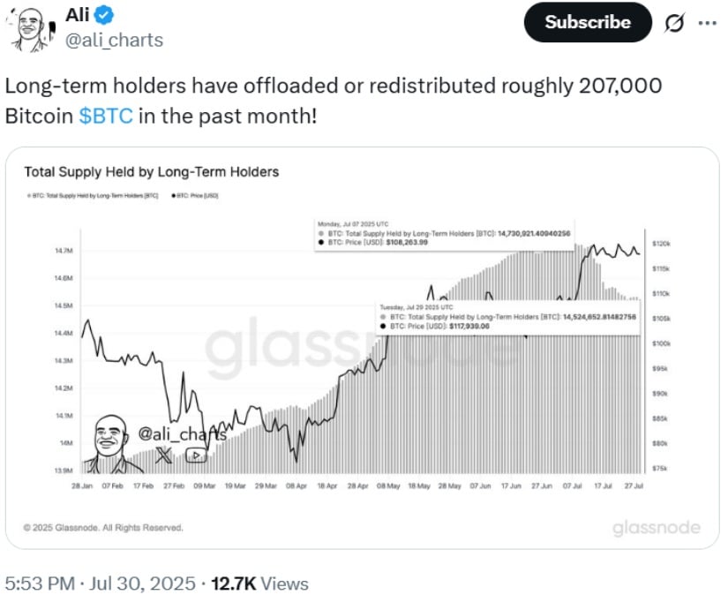This screenshot has height=595, width=728.
Task: Click the Subscribe button
Action: [x=588, y=22]
